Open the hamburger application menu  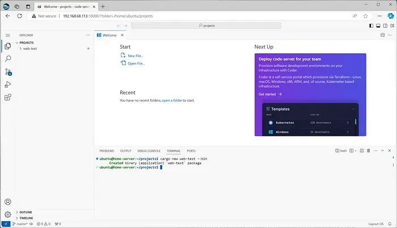(x=8, y=35)
